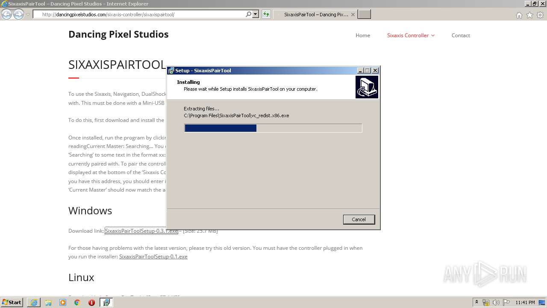Click the taskbar clock showing 11:41 PM
The width and height of the screenshot is (547, 308).
(x=525, y=302)
